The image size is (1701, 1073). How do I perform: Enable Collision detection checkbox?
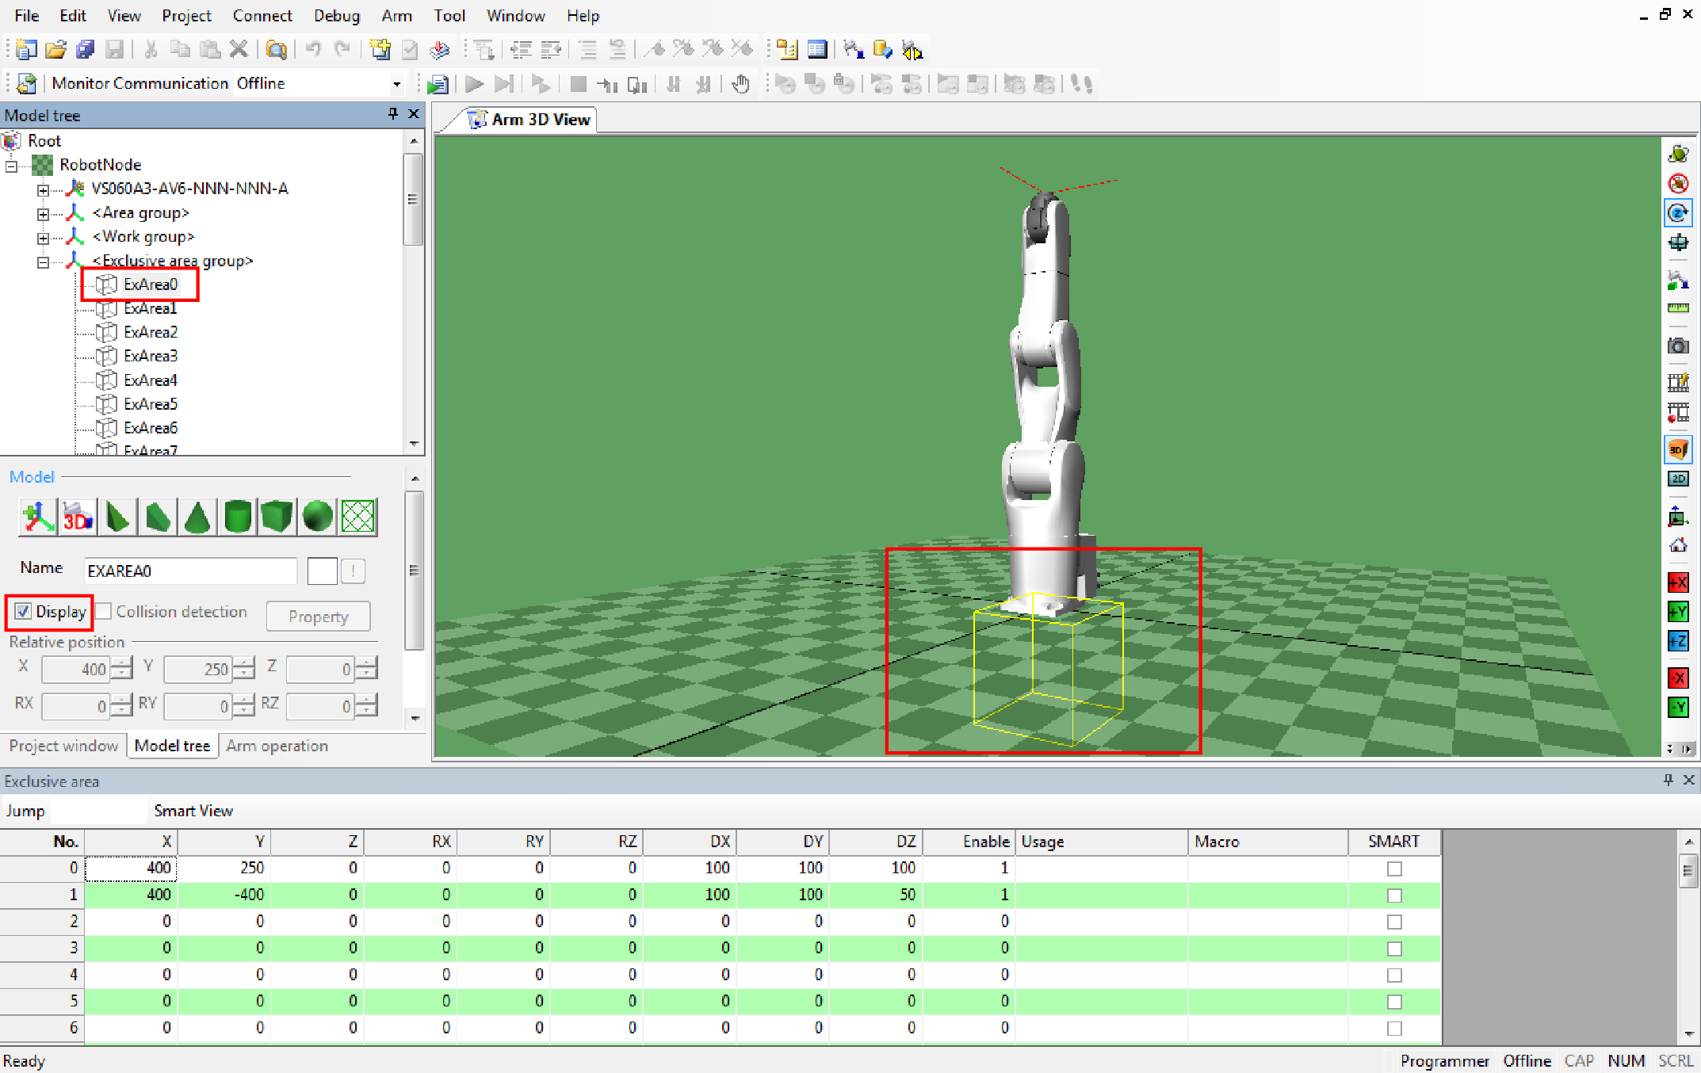[x=104, y=612]
